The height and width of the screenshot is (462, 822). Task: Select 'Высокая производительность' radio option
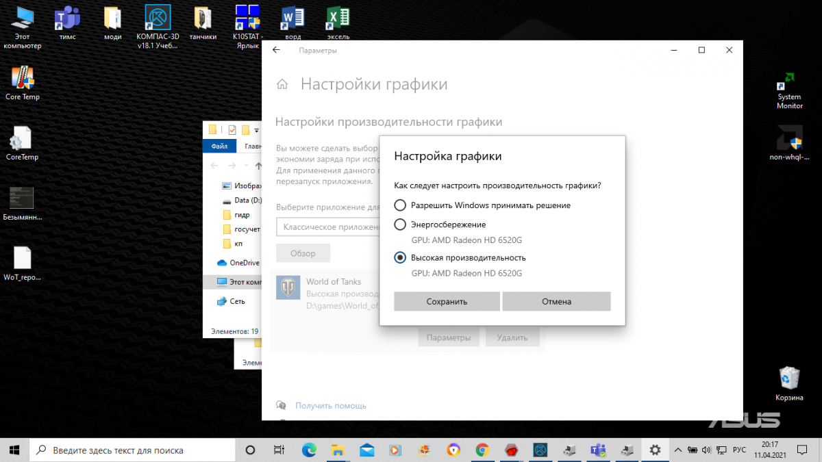click(x=400, y=257)
